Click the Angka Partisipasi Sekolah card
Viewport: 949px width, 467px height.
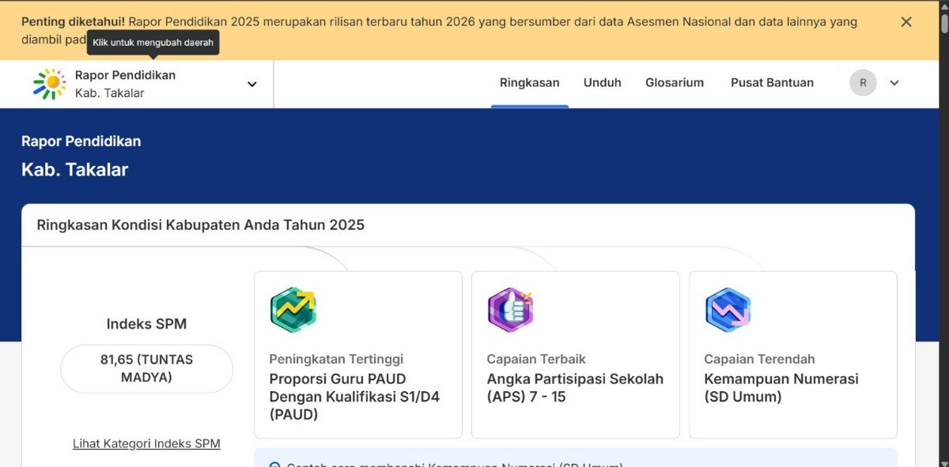(x=575, y=354)
